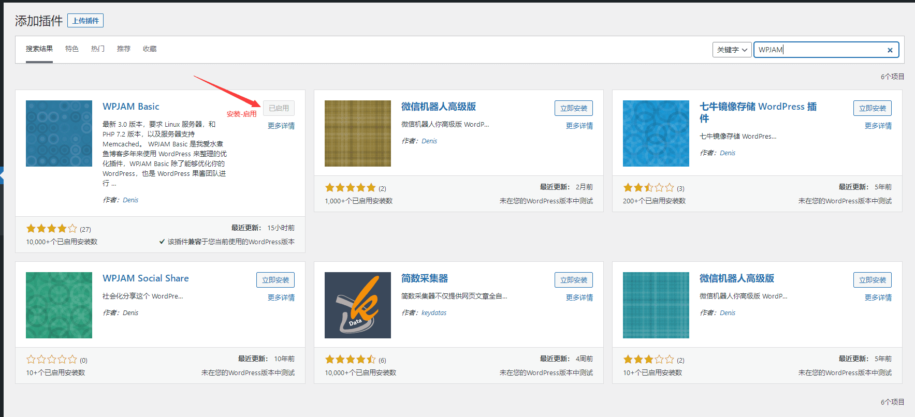This screenshot has height=417, width=915.
Task: Click the blue 七牛镜像存储 plugin icon
Action: [x=656, y=133]
